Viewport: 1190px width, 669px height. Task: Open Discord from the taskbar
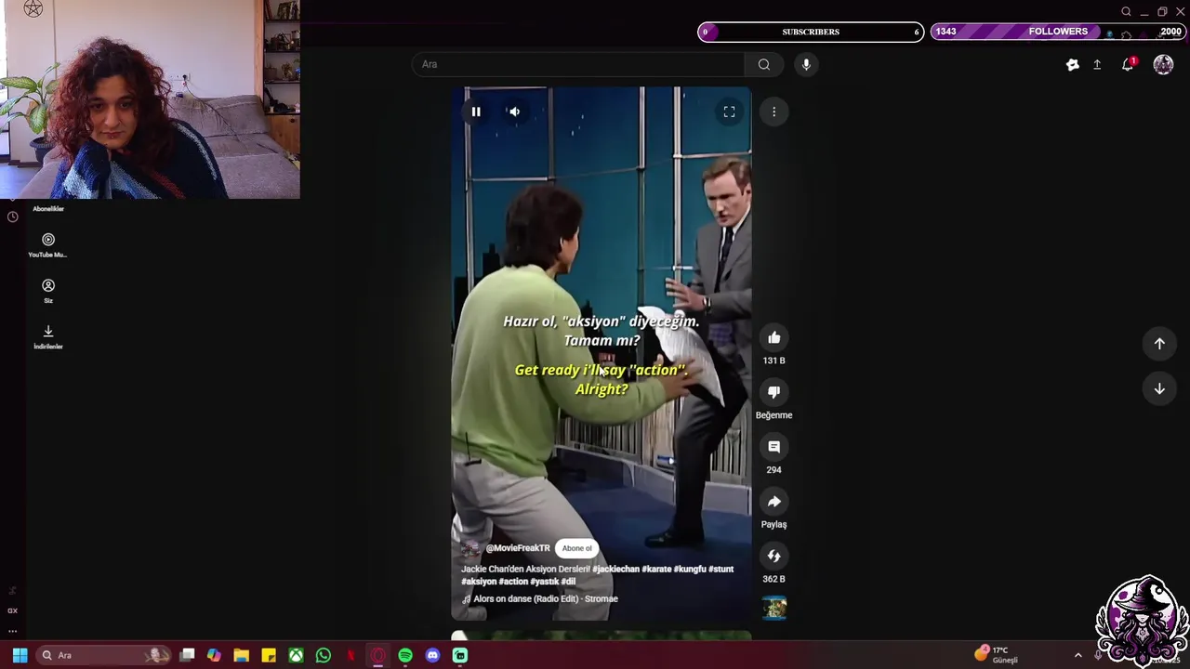432,655
